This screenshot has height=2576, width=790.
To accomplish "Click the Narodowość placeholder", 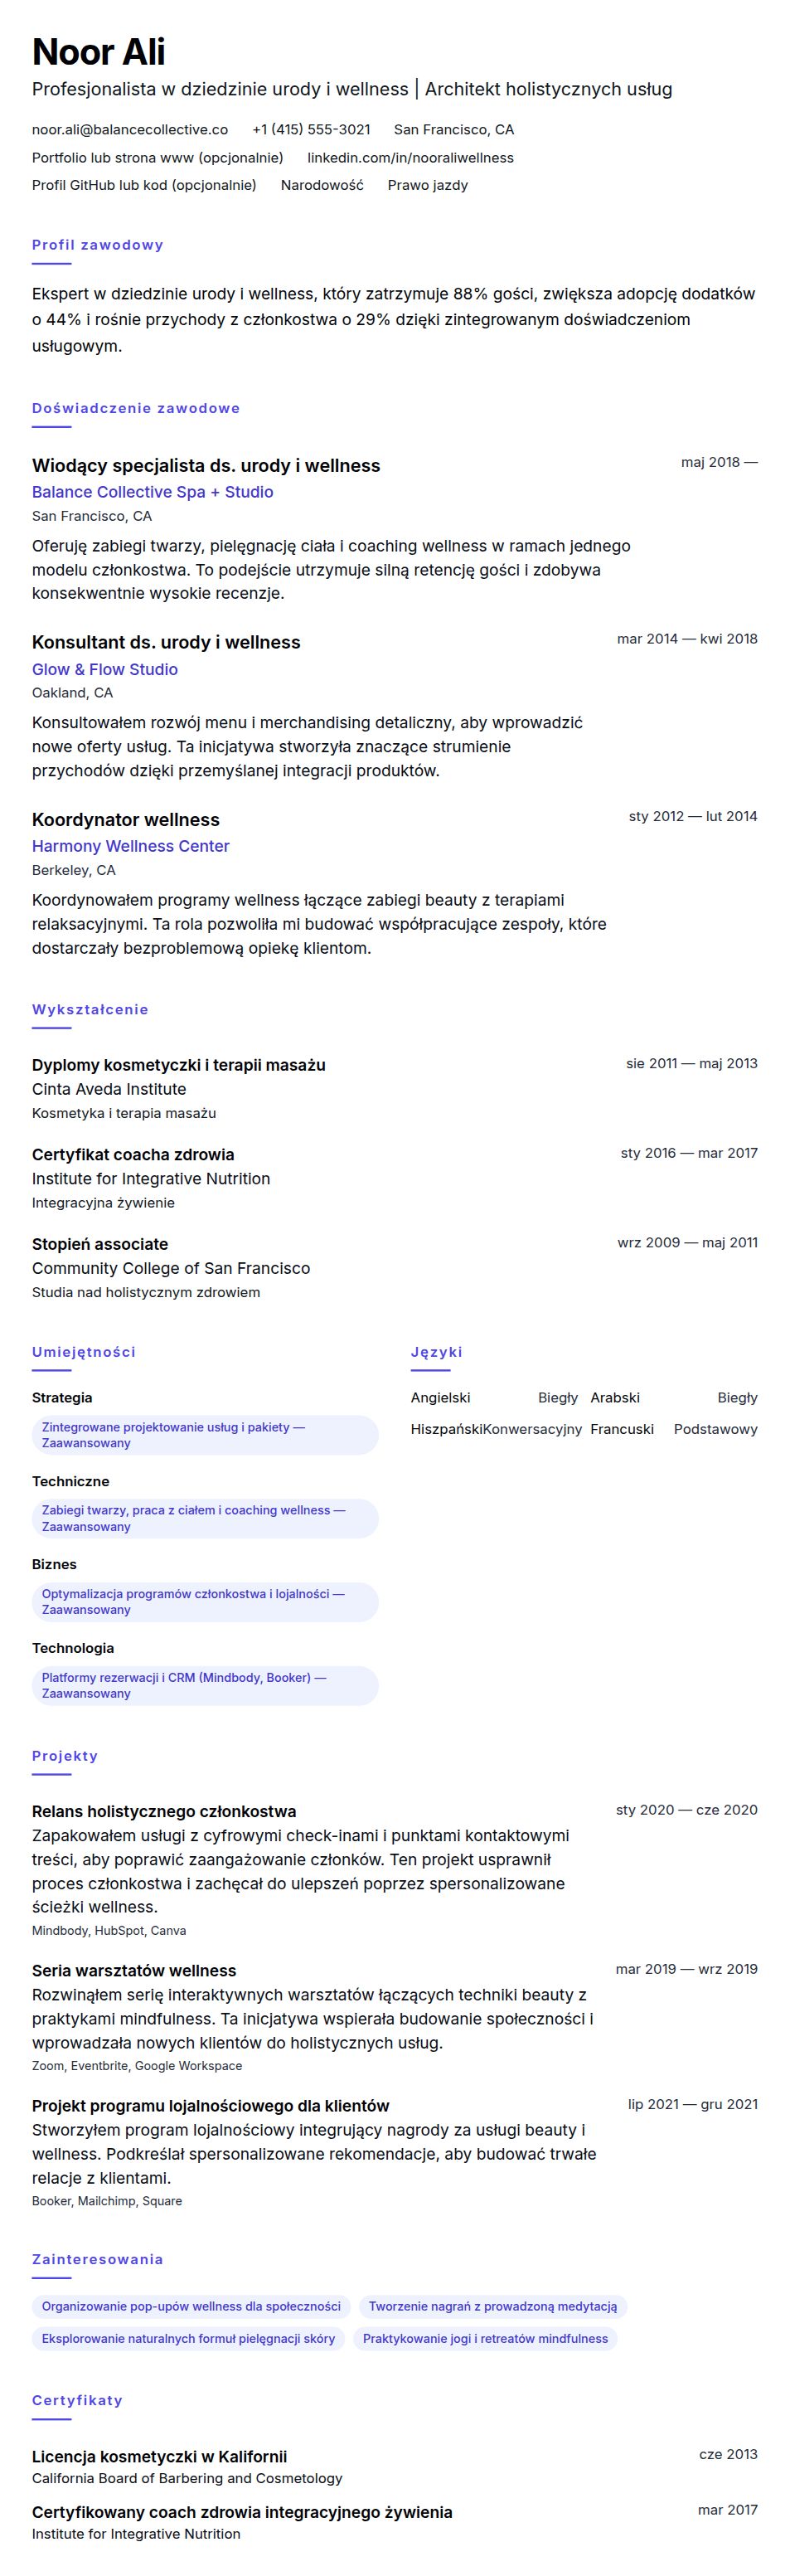I will 322,185.
